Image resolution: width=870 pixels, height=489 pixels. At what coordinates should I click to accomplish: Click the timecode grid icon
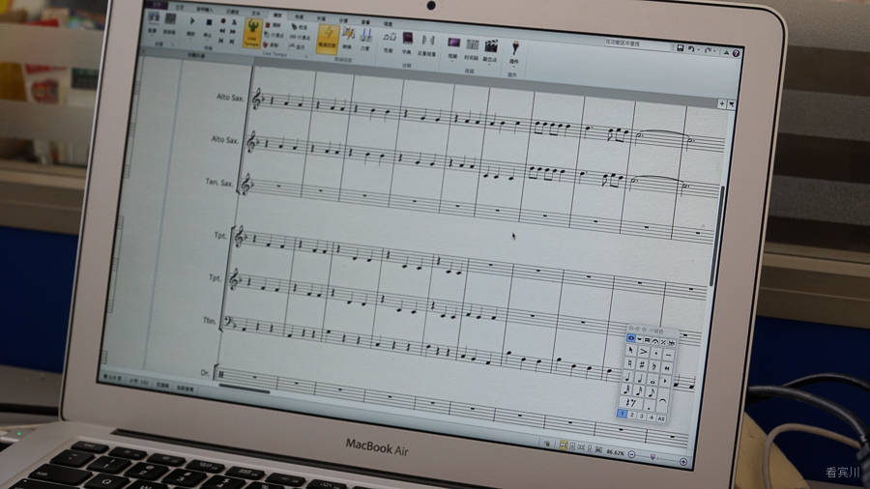point(472,44)
